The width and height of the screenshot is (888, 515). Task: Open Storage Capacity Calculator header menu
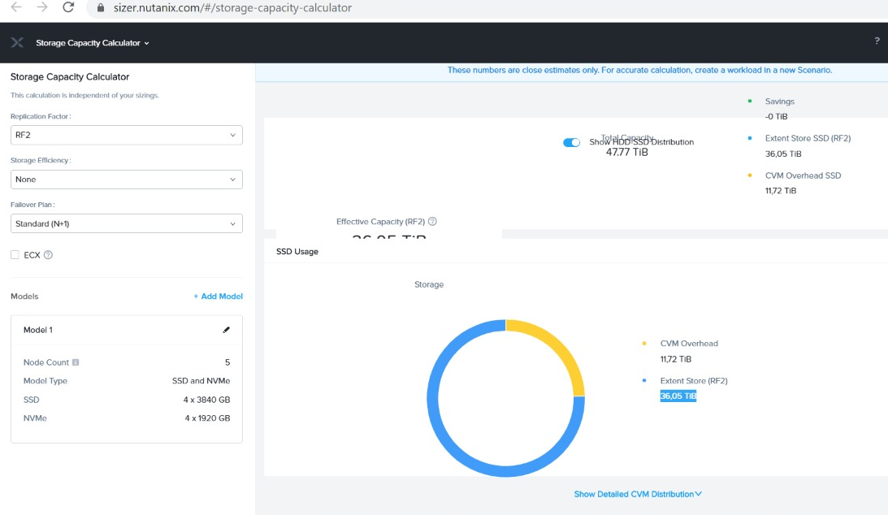pyautogui.click(x=93, y=43)
